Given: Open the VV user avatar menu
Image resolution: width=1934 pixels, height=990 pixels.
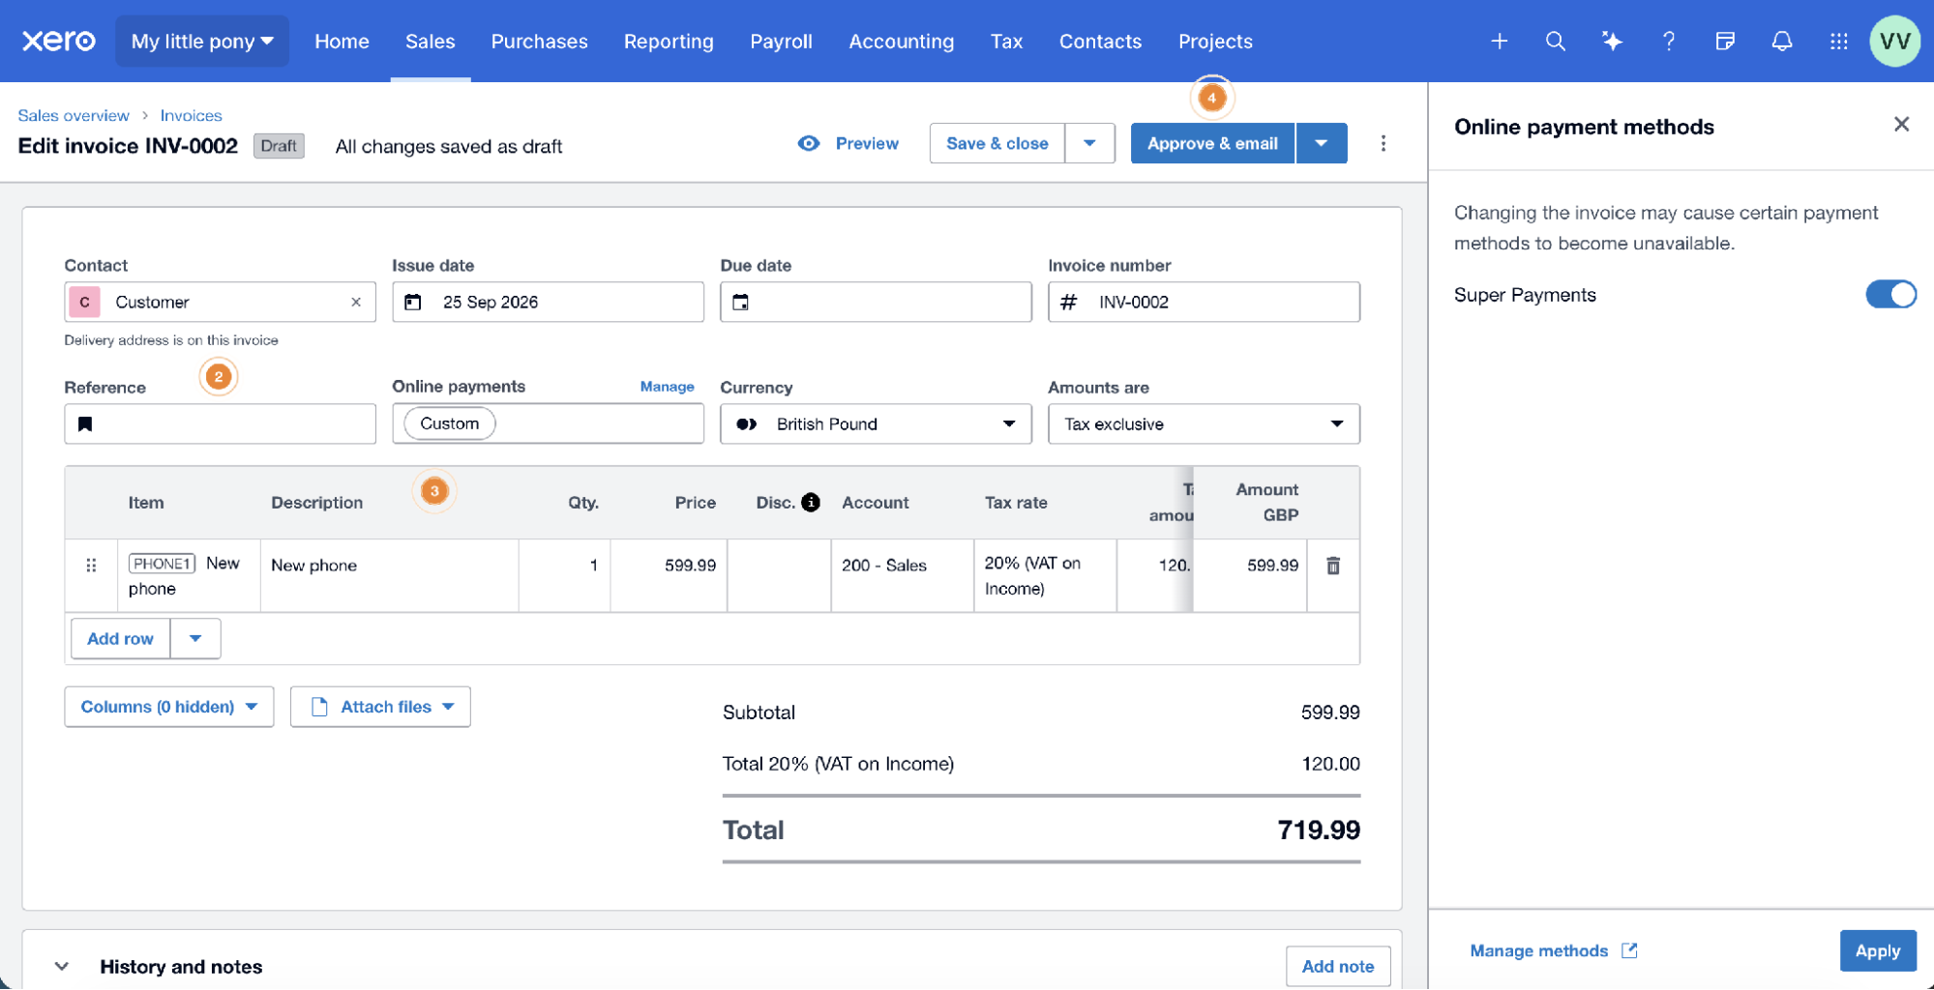Looking at the screenshot, I should click(x=1894, y=41).
